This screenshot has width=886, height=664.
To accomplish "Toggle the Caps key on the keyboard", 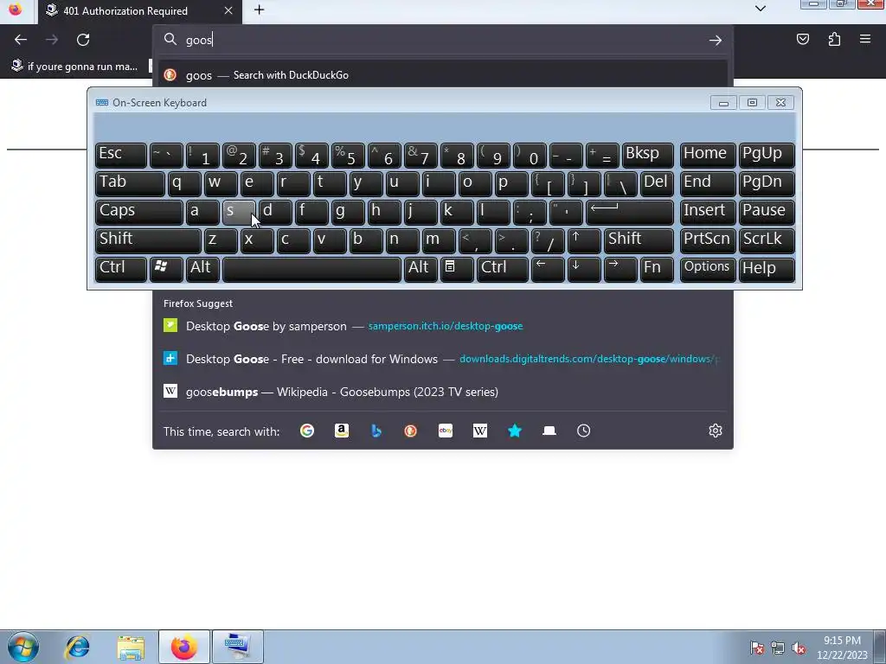I will click(x=138, y=211).
